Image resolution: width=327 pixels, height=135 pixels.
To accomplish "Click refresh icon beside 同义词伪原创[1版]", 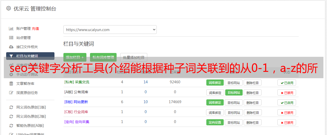I will click(11, 107).
